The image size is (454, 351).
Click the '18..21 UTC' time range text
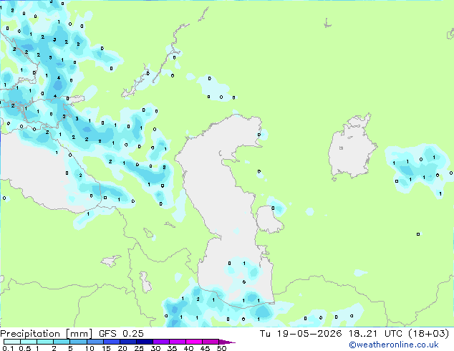click(375, 334)
